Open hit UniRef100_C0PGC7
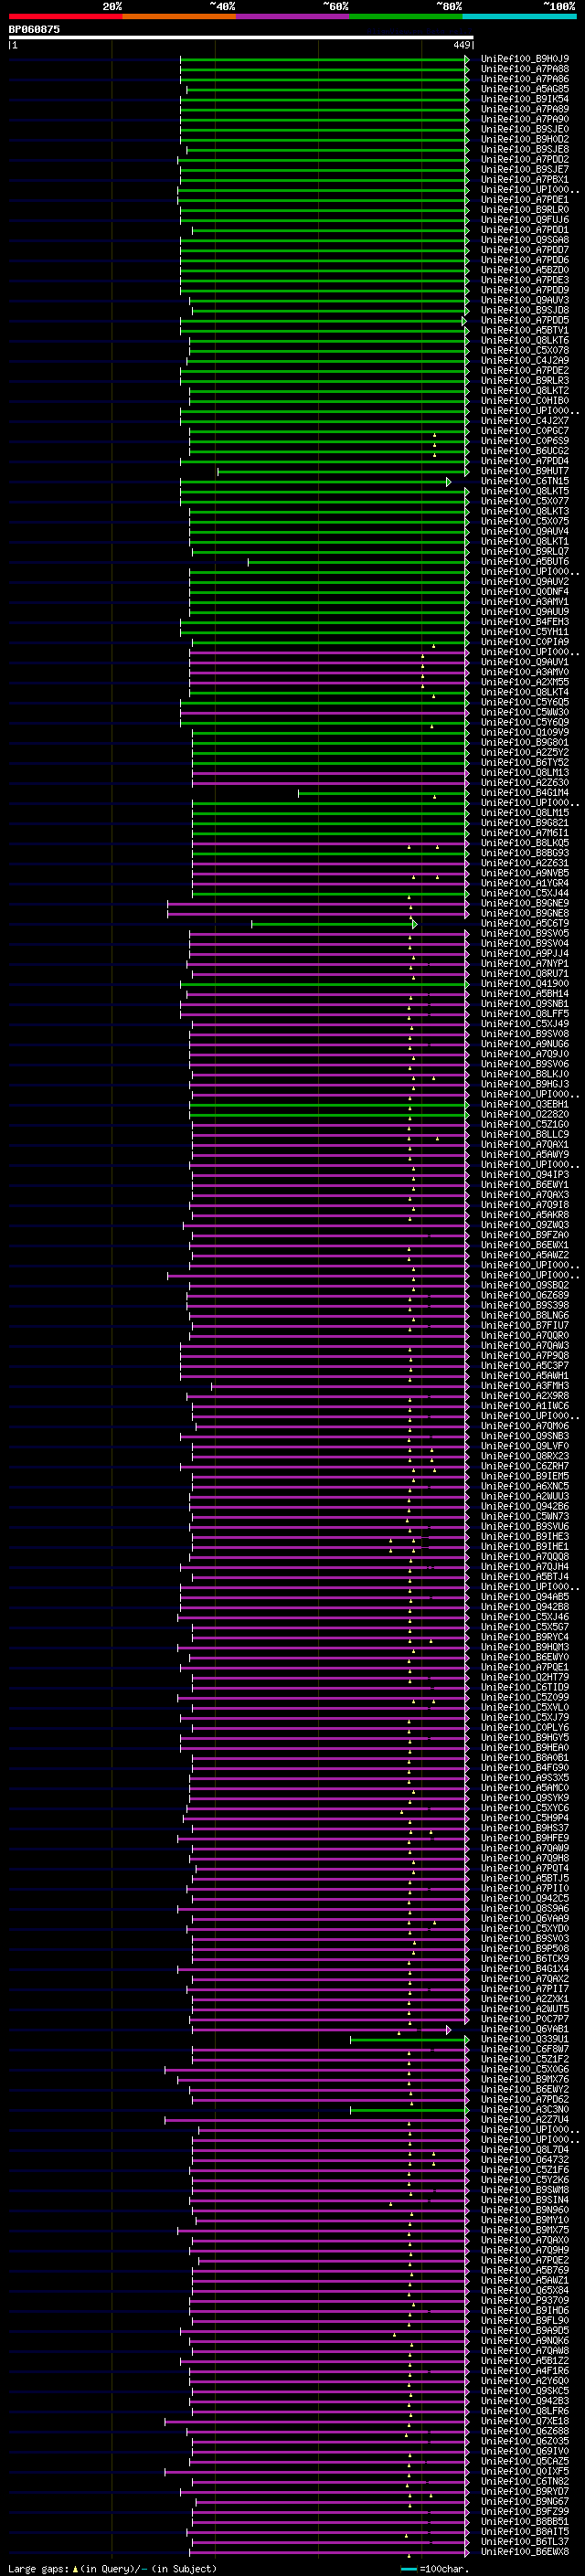 coord(525,431)
